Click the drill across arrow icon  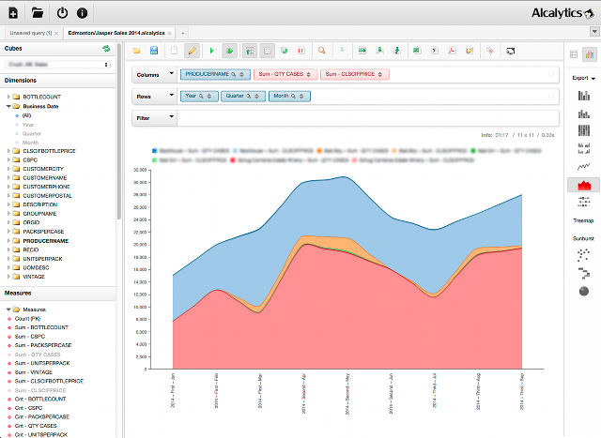tap(362, 51)
